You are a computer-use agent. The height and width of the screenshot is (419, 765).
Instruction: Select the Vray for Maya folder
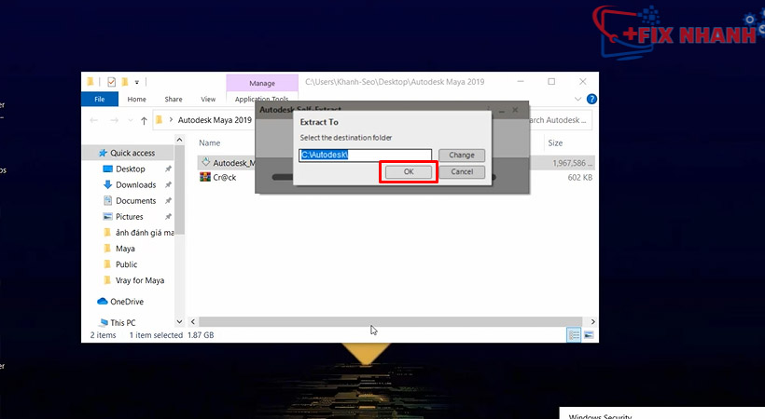pos(140,280)
